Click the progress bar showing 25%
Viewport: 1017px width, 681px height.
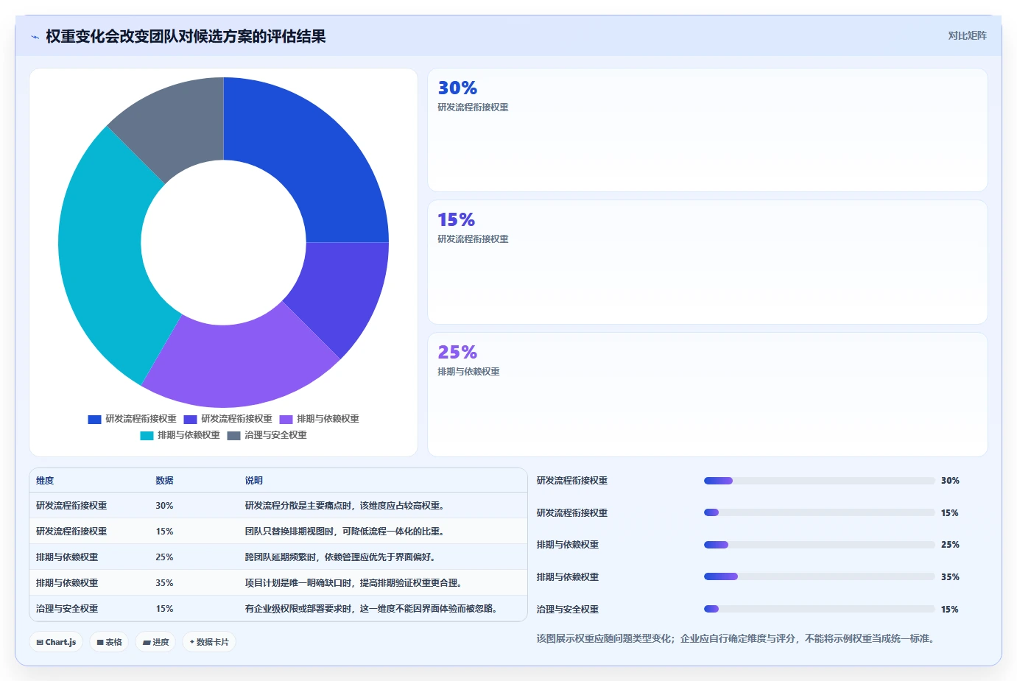[820, 545]
